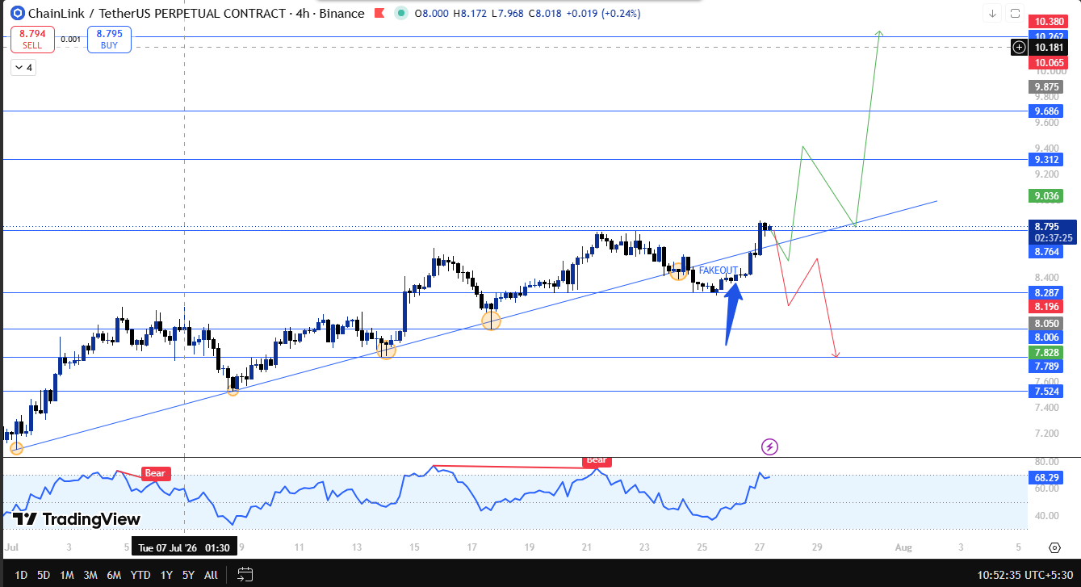
Task: Click the 21 label on the date axis
Action: pyautogui.click(x=587, y=547)
